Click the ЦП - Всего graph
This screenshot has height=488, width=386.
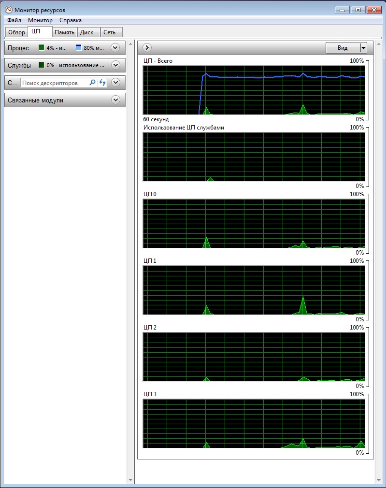(x=254, y=90)
